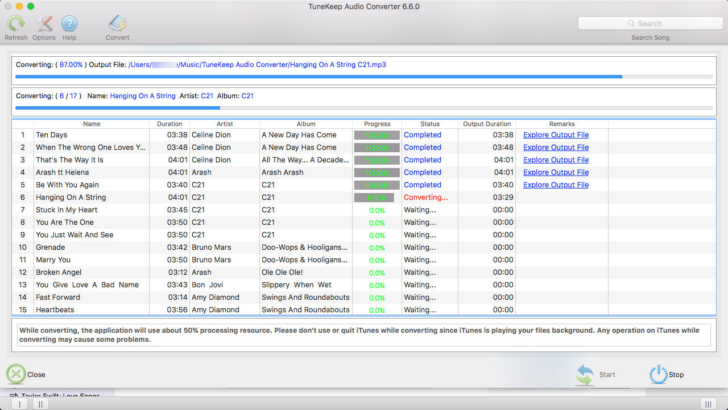
Task: Focus the Search Song field
Action: click(650, 23)
